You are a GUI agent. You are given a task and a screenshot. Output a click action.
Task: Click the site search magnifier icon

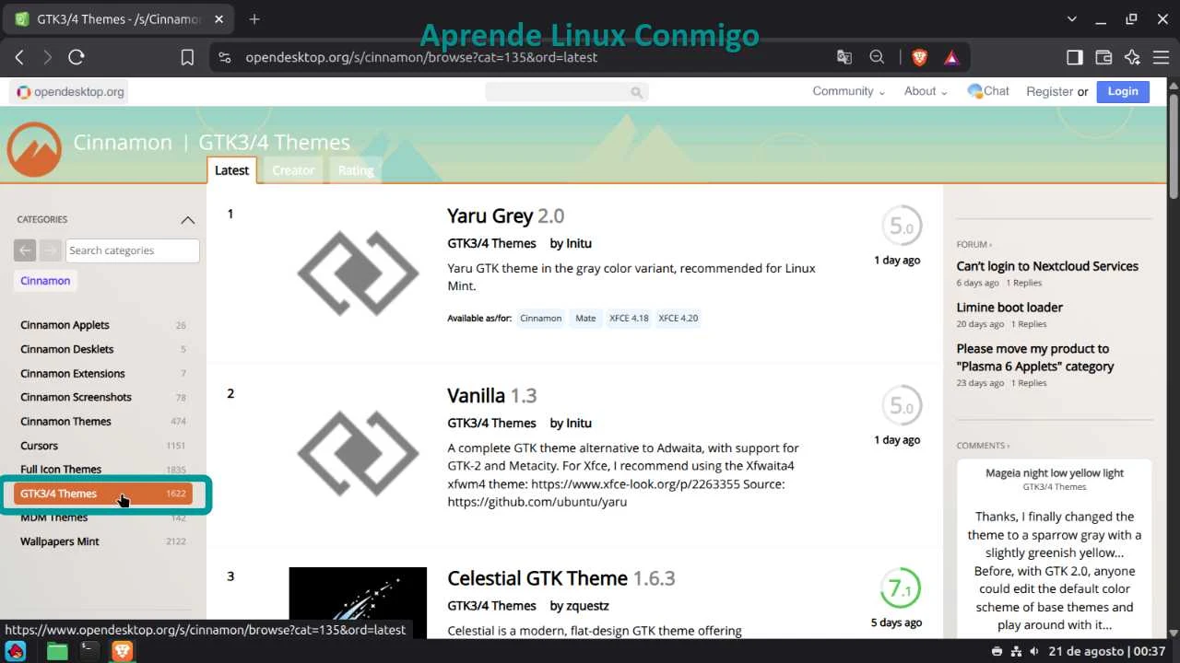[636, 92]
